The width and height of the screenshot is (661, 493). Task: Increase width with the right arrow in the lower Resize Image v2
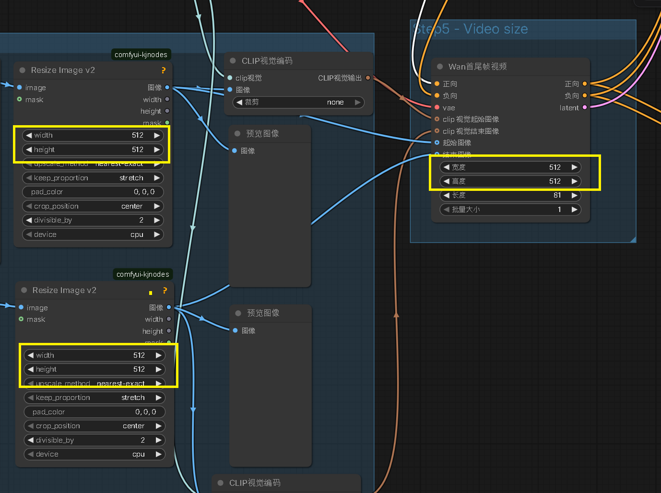pyautogui.click(x=158, y=355)
